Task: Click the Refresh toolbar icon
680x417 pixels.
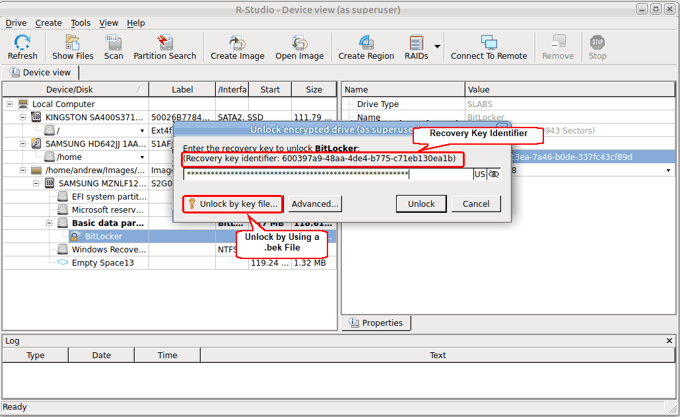Action: pyautogui.click(x=22, y=43)
